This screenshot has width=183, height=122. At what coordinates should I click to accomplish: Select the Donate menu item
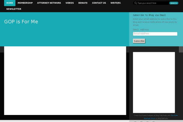click(x=83, y=3)
